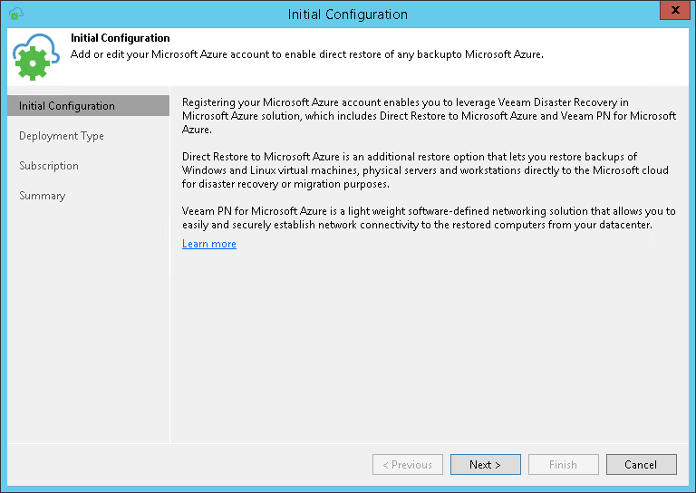Screen dimensions: 696x493
Task: Select the Initial Configuration wizard step
Action: (67, 106)
